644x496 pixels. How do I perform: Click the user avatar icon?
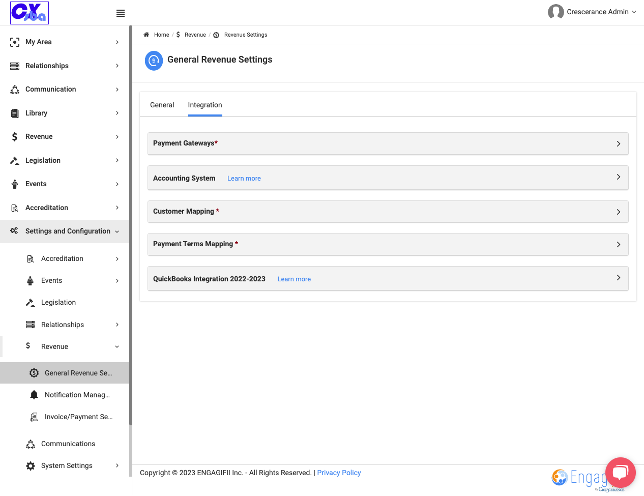pyautogui.click(x=555, y=12)
